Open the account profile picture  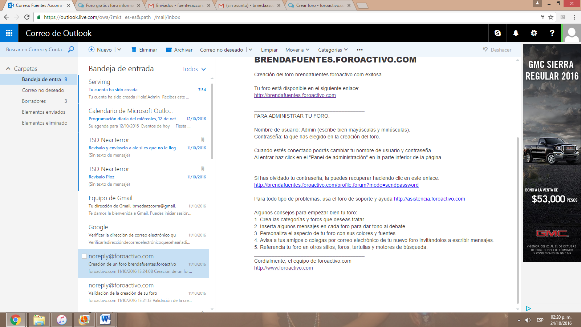coord(572,33)
